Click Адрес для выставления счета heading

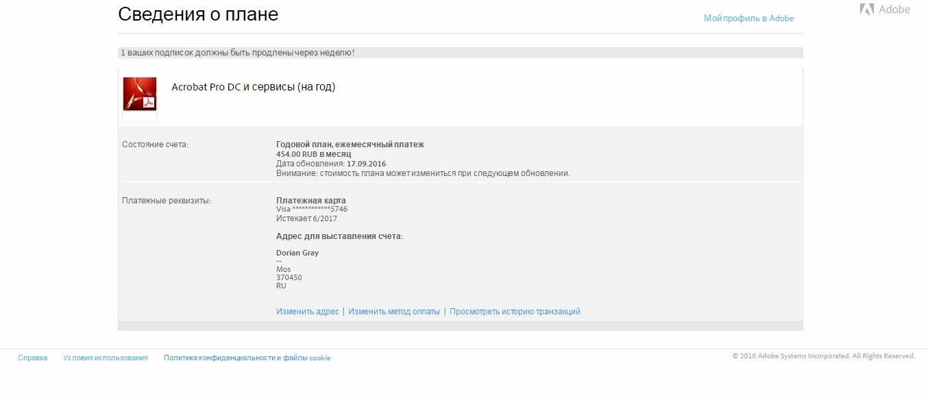coord(340,236)
